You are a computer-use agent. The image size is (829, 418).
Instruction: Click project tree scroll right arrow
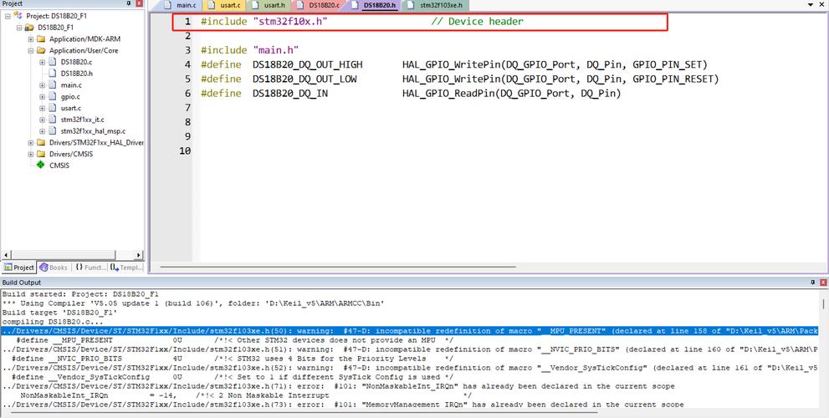(x=139, y=255)
